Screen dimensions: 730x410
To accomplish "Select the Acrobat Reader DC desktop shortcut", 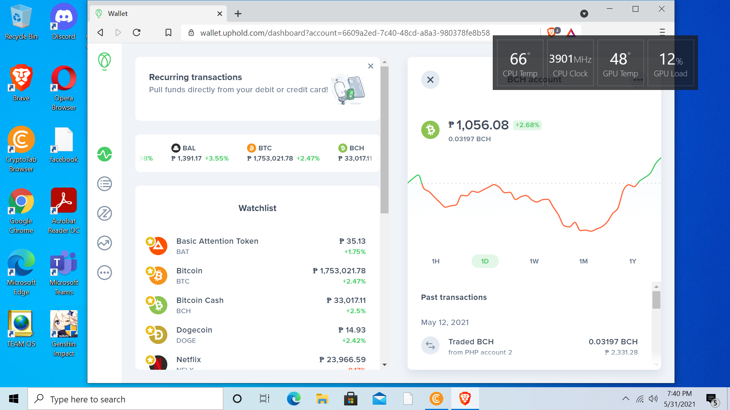I will click(64, 211).
